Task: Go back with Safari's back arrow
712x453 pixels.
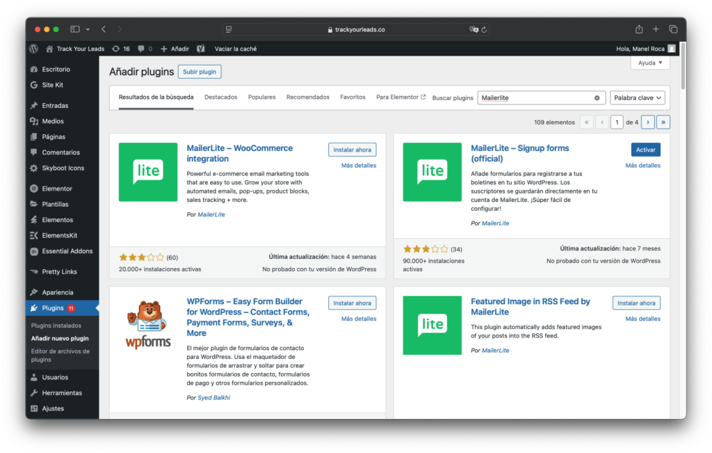Action: (x=104, y=29)
